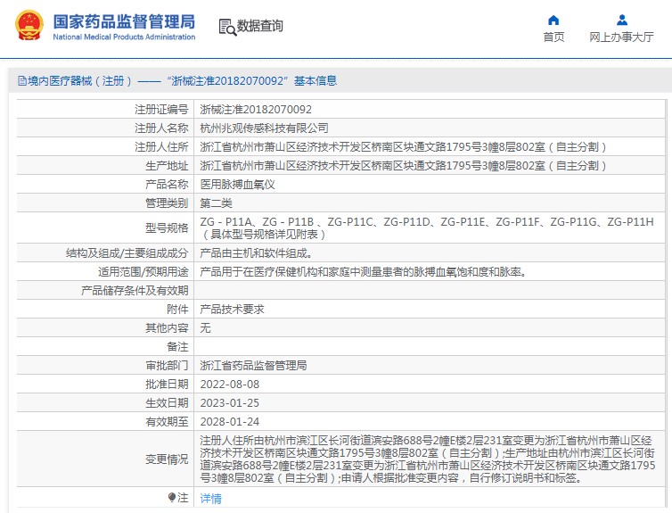
Task: Click the 有效期至 row label
Action: [167, 422]
